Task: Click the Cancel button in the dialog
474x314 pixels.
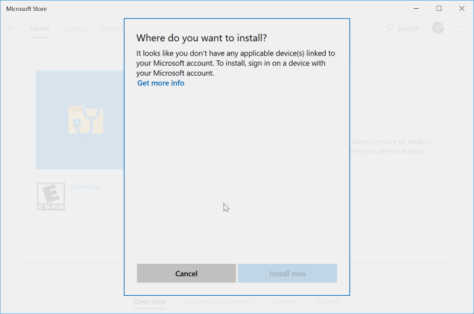Action: (186, 273)
